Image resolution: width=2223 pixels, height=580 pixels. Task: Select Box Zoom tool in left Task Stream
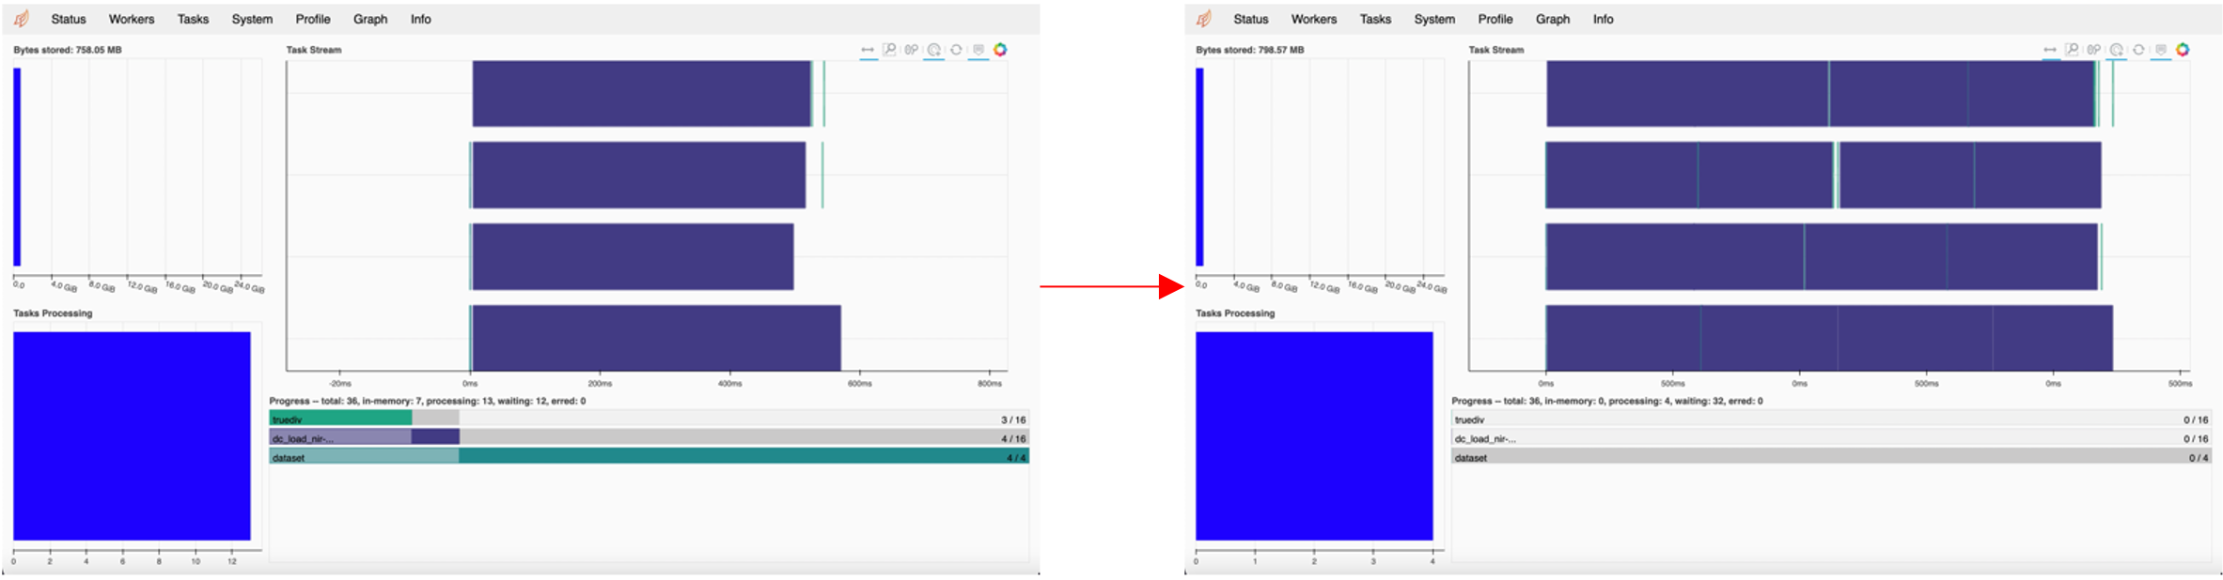(x=889, y=50)
